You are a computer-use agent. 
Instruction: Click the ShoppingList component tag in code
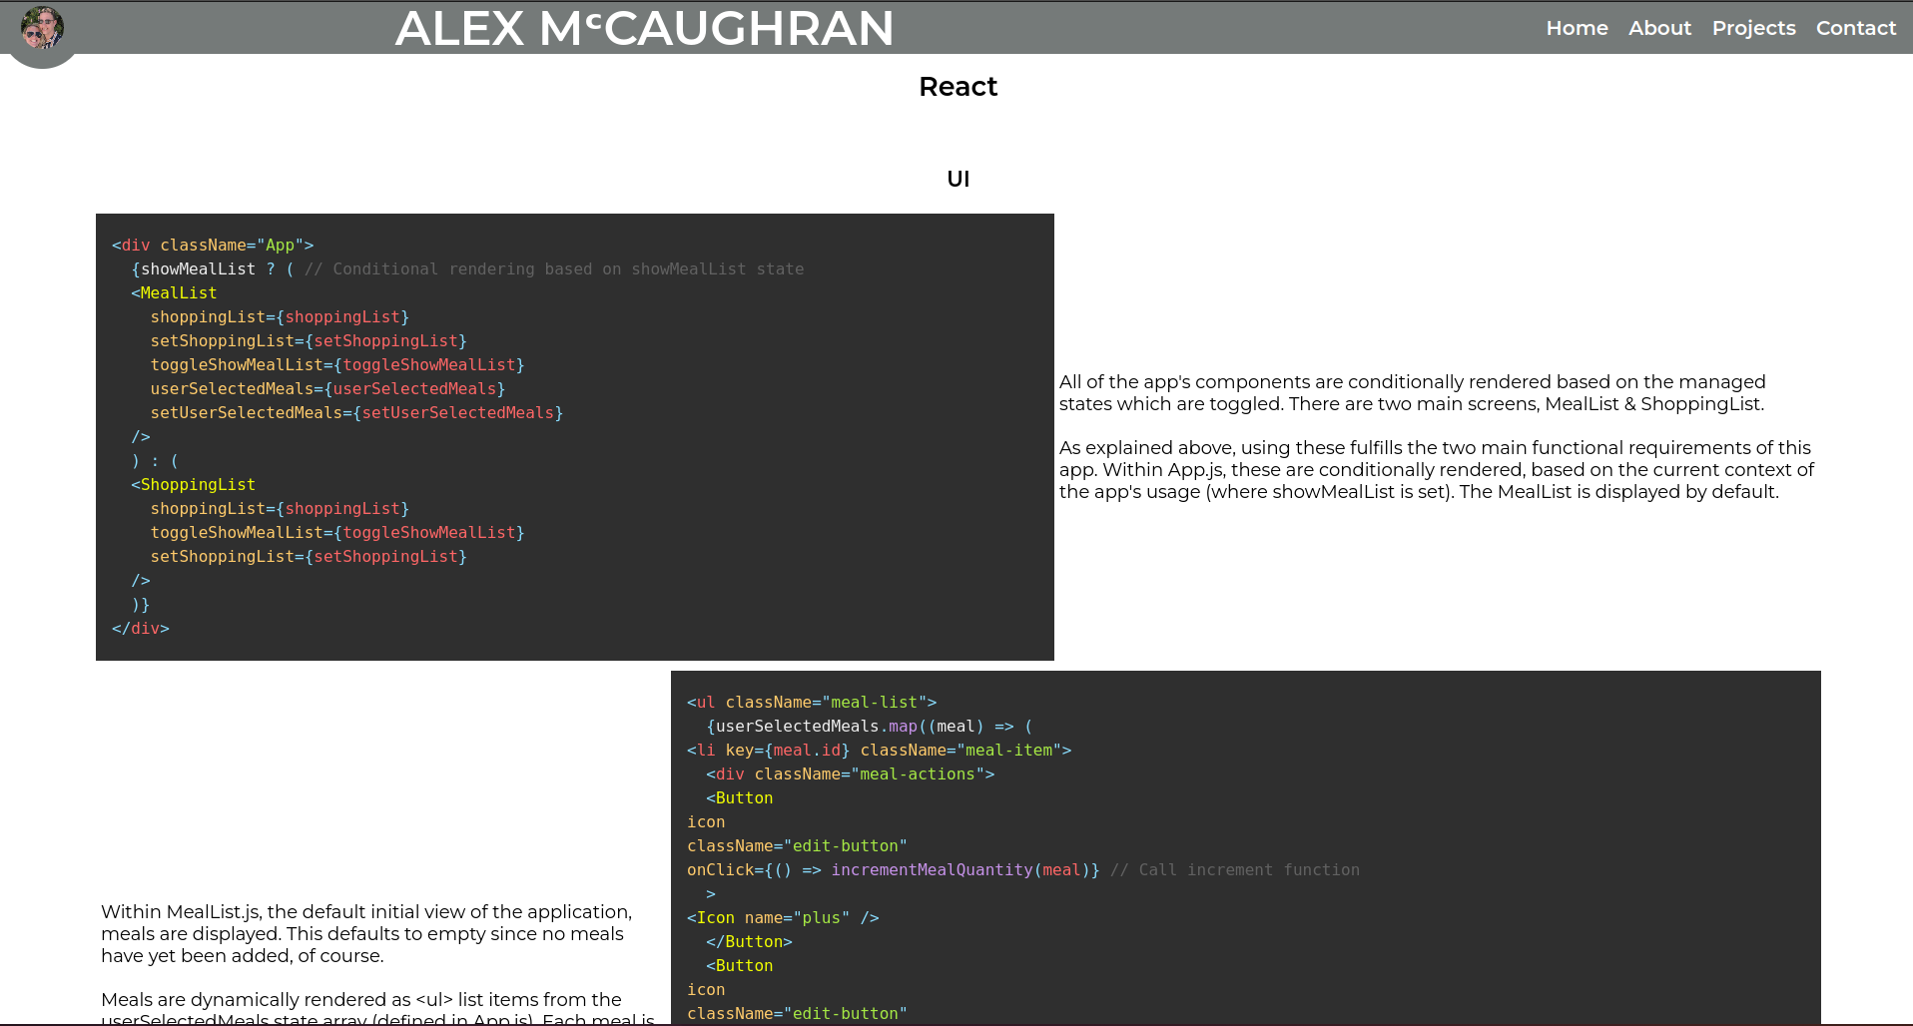coord(193,484)
